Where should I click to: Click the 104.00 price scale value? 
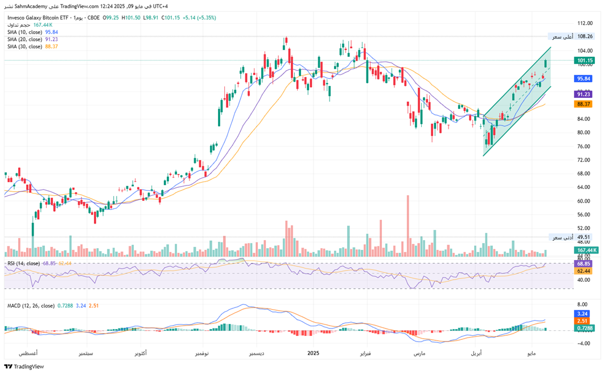pos(585,51)
